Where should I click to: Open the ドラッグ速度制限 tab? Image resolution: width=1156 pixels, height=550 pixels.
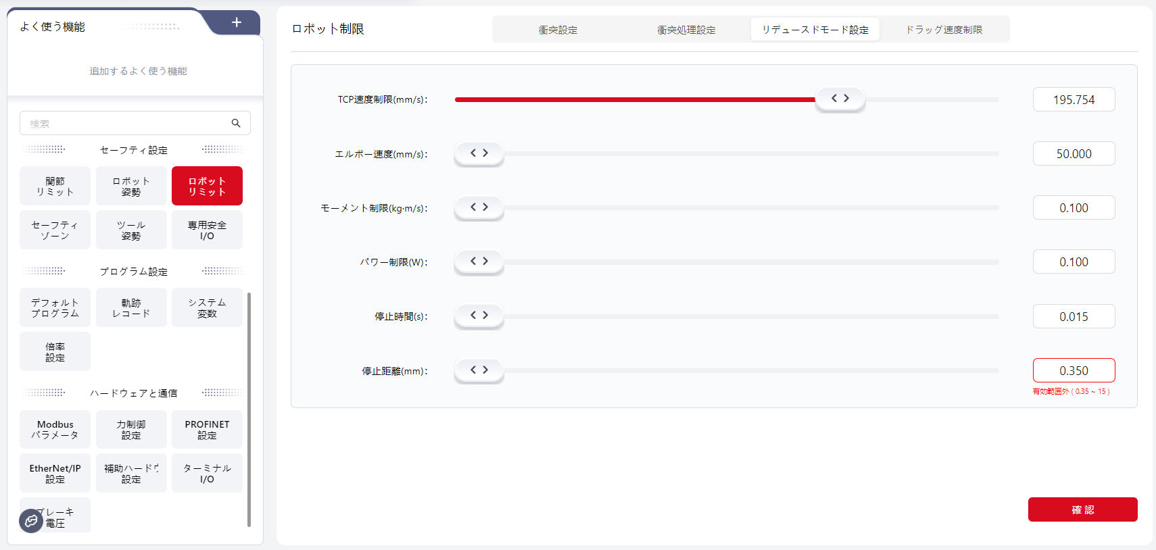944,30
